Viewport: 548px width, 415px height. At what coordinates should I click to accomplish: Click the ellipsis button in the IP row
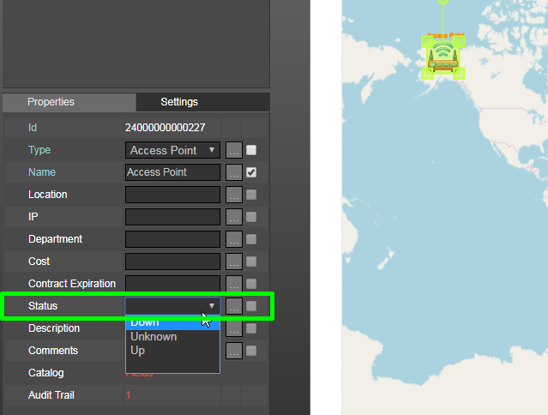[x=233, y=217]
